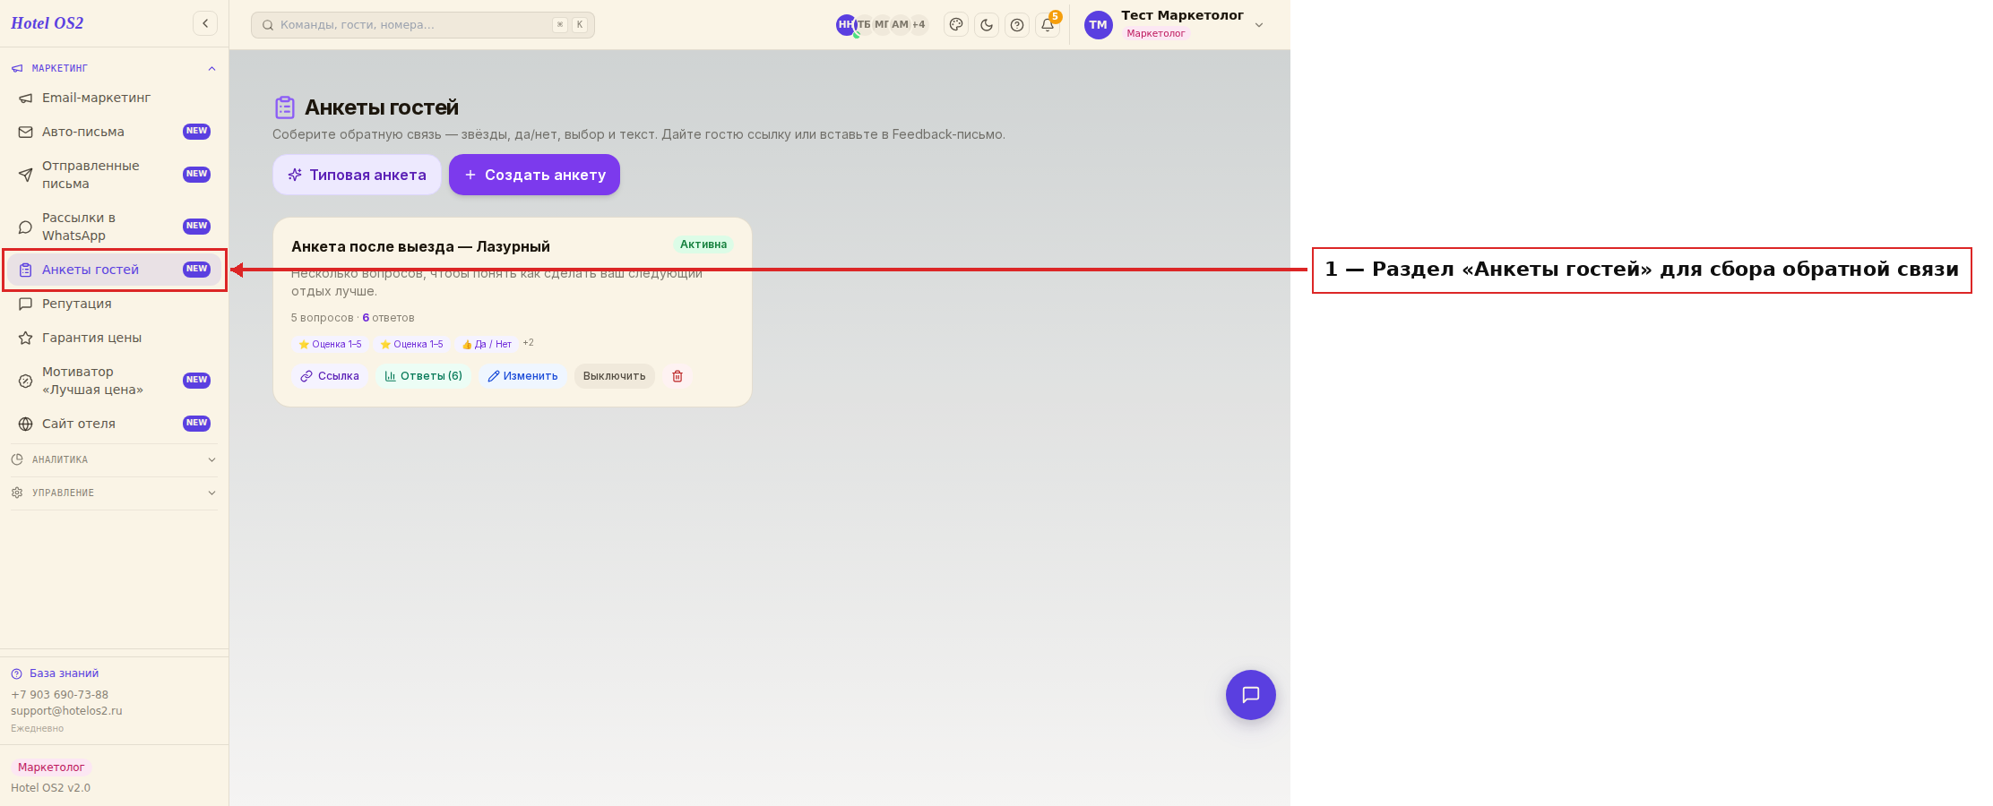Open the notifications bell

coord(1048,25)
